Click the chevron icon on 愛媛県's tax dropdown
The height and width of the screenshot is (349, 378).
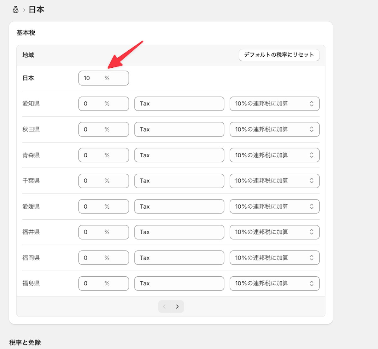pyautogui.click(x=312, y=206)
